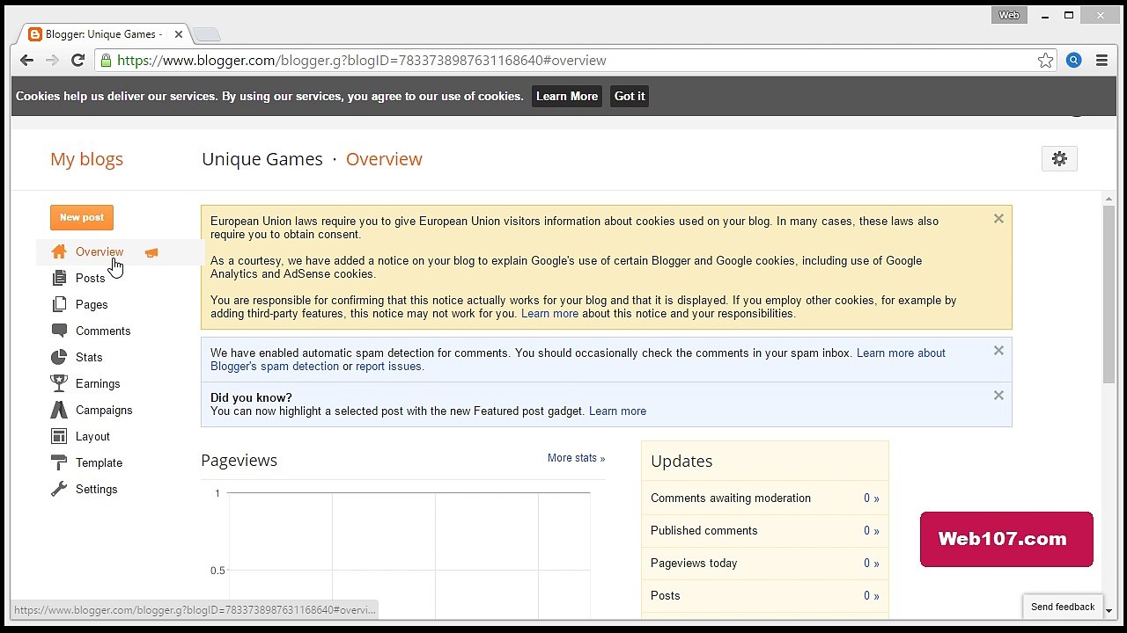The height and width of the screenshot is (633, 1127).
Task: Click the Template paint roller icon
Action: pyautogui.click(x=59, y=463)
